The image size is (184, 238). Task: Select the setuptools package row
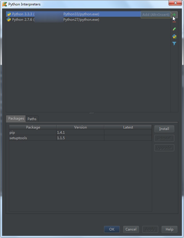click(x=81, y=138)
